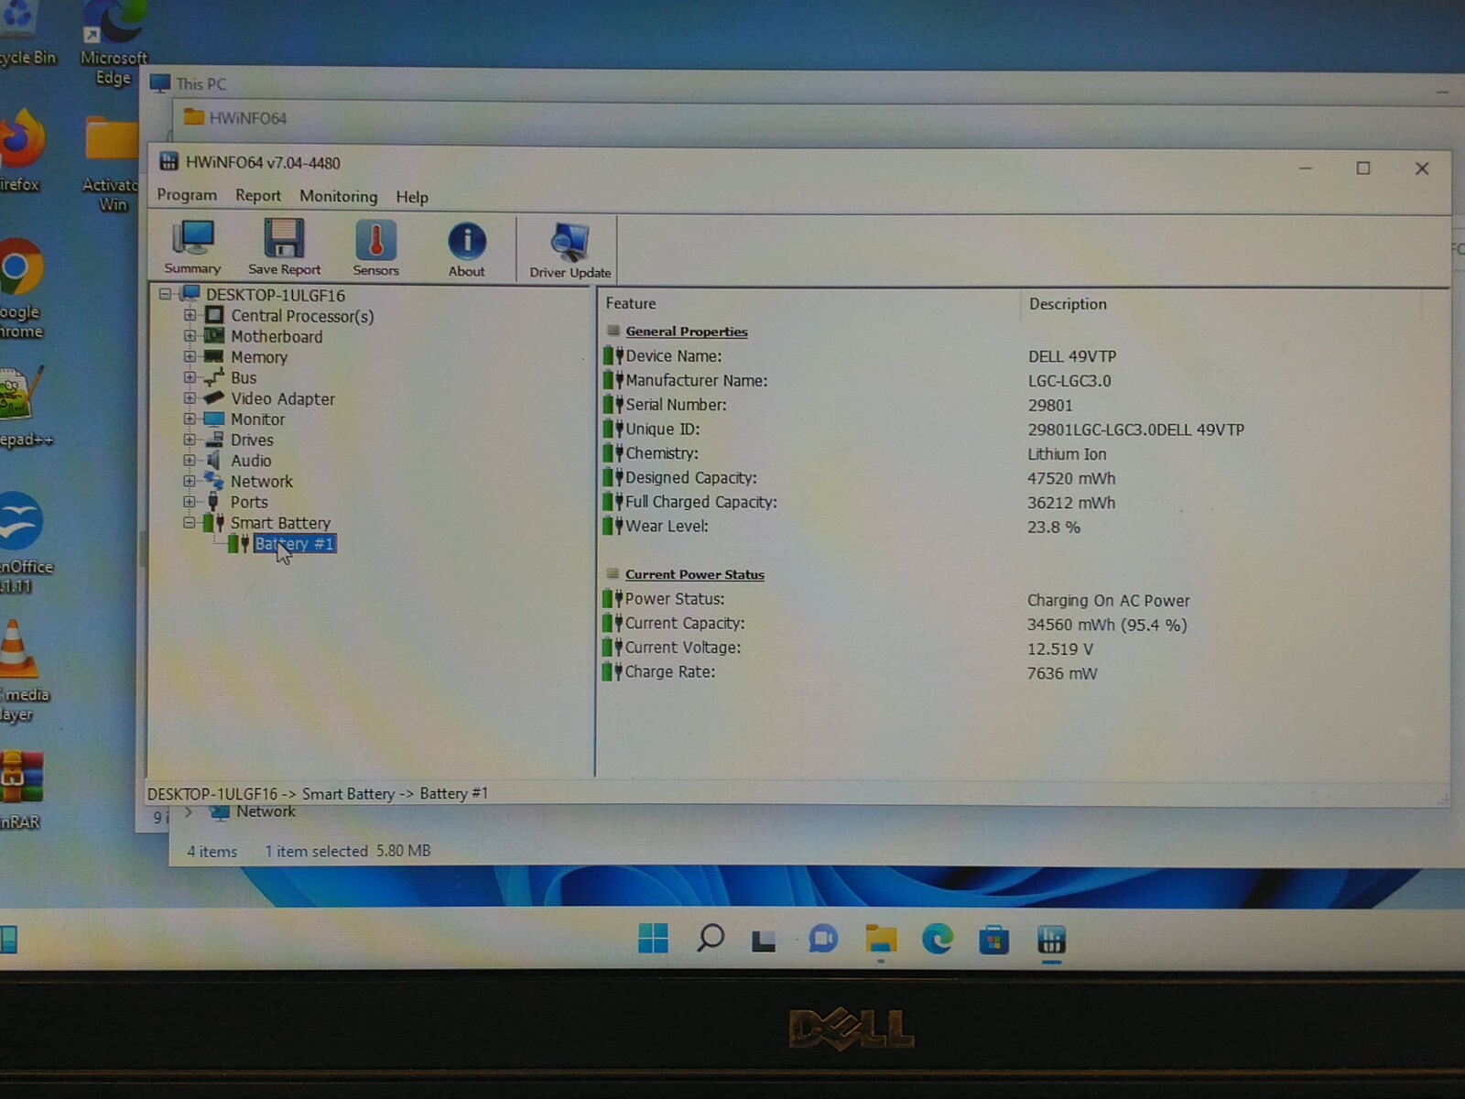
Task: Expand the Drives node
Action: 190,440
